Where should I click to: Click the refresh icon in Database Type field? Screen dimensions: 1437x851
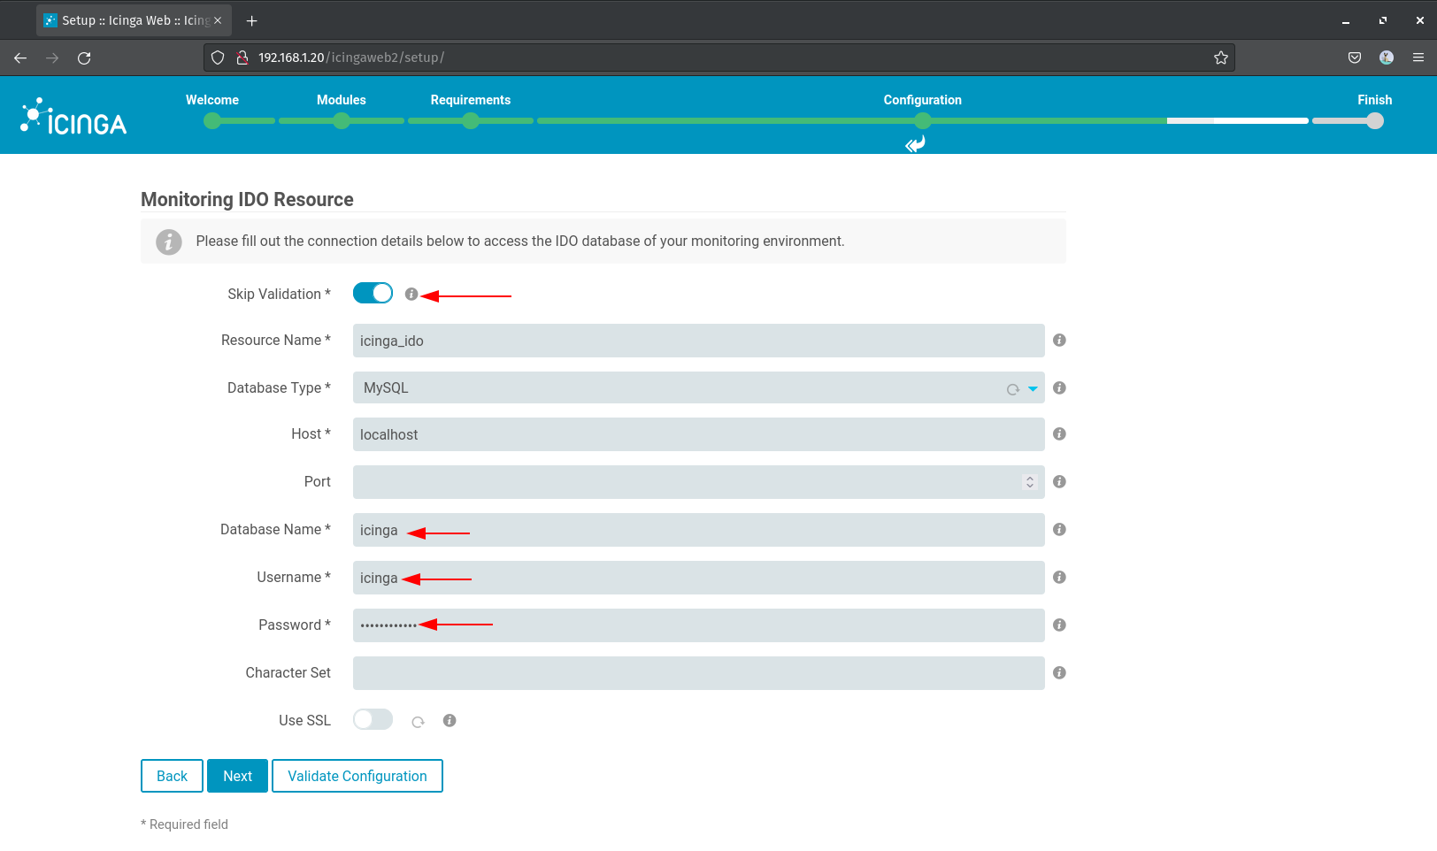(x=1013, y=389)
